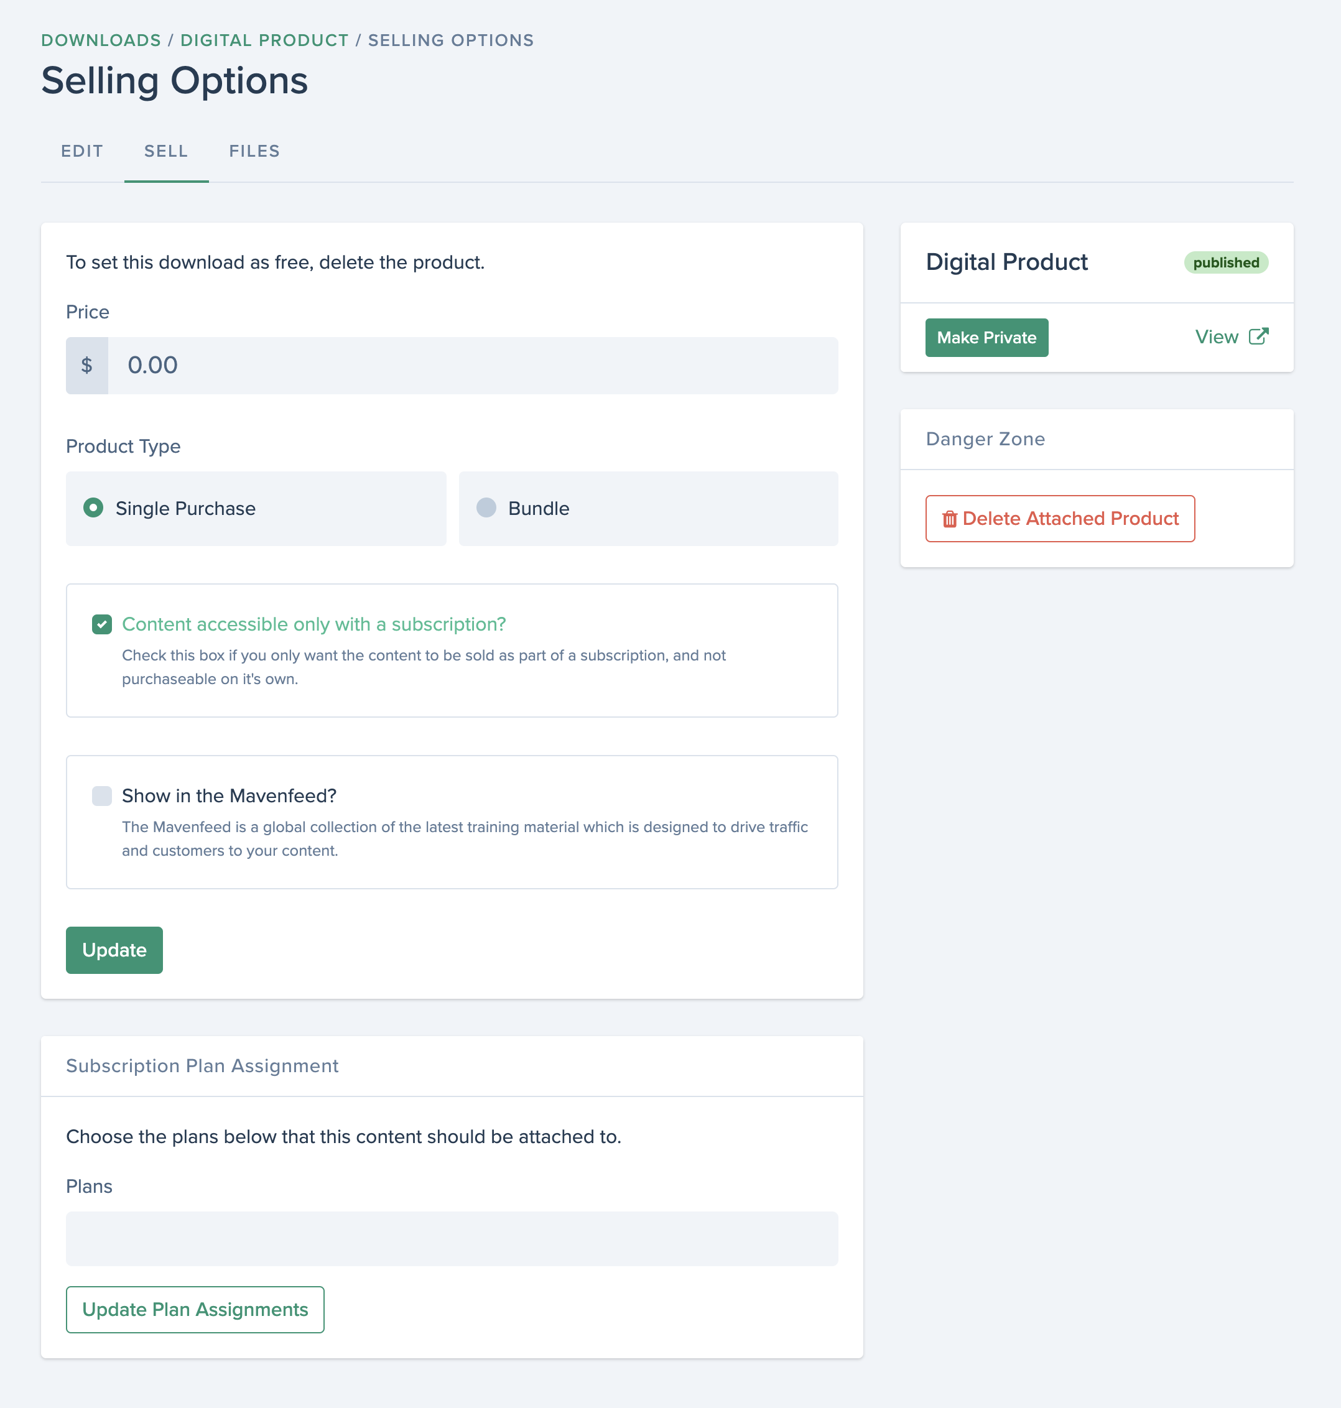Enable Show in the Mavenfeed checkbox

[x=102, y=796]
